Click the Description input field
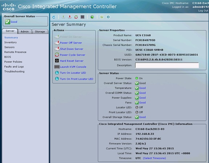The width and height of the screenshot is (209, 163). (x=167, y=65)
